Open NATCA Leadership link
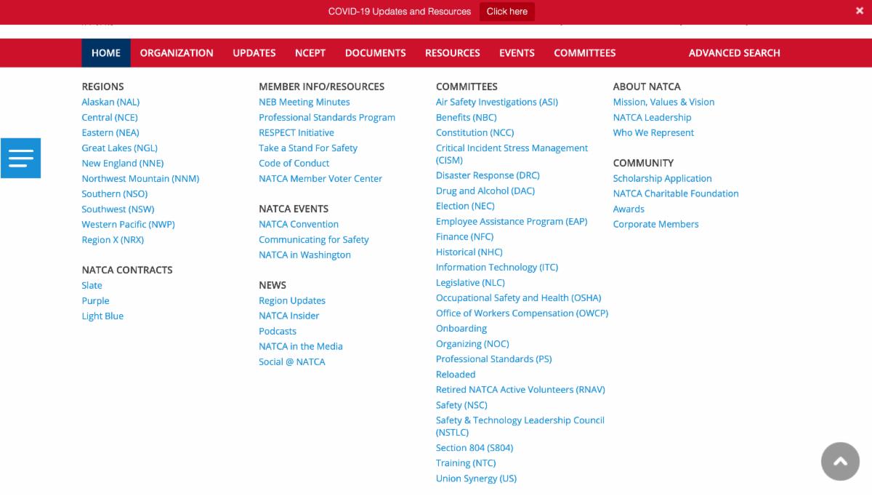This screenshot has height=496, width=872. click(653, 117)
